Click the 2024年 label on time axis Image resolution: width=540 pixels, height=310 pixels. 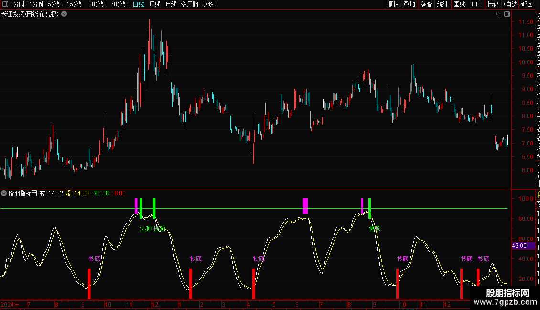point(10,304)
